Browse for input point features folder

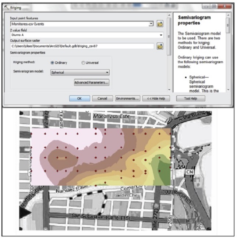[160, 24]
